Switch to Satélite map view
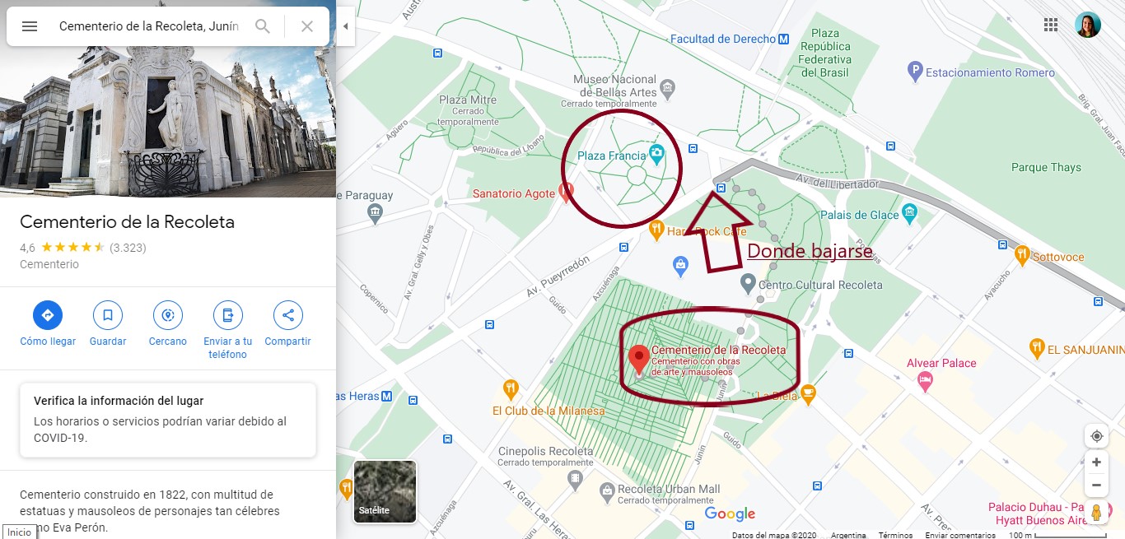The image size is (1125, 539). (x=385, y=491)
